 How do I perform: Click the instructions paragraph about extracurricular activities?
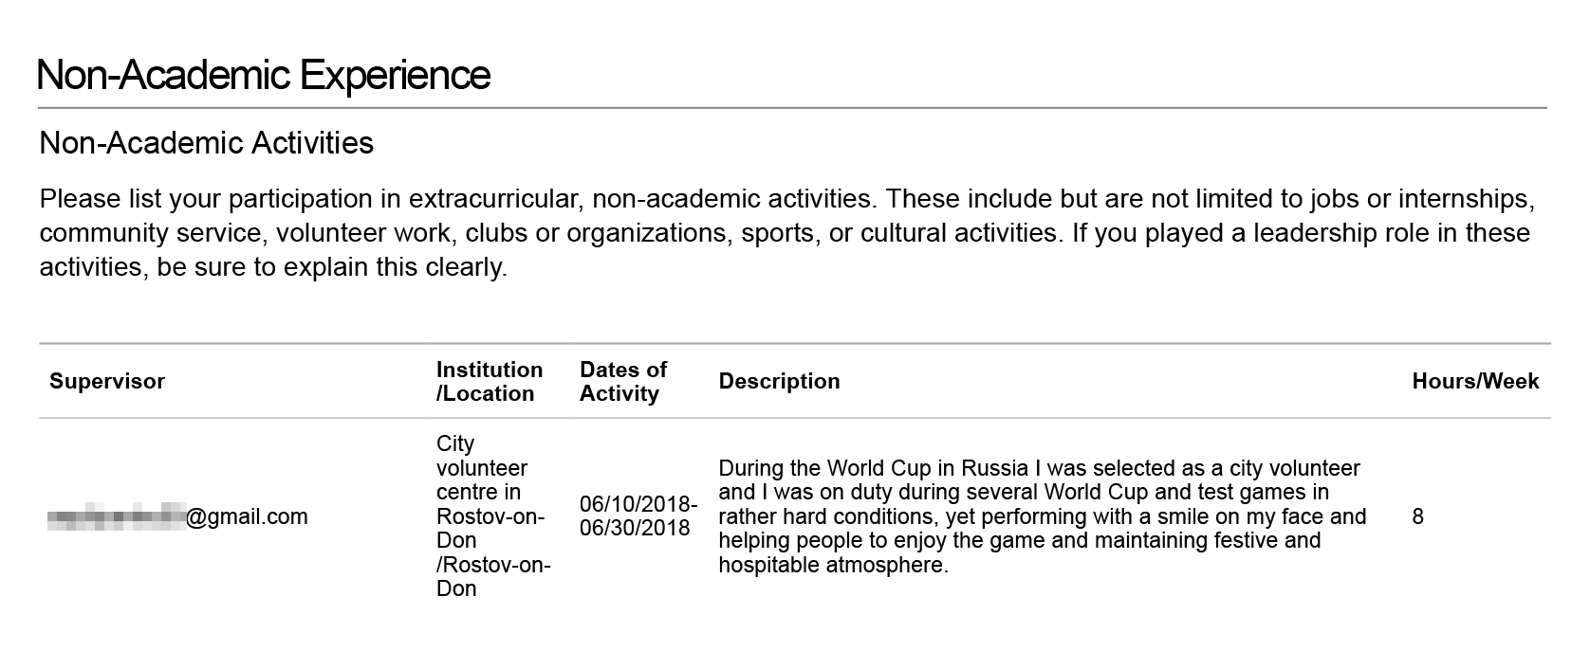[787, 233]
